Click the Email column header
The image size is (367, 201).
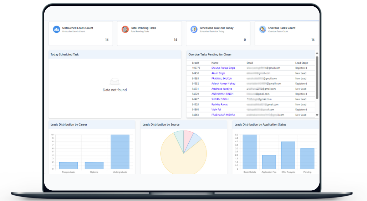(x=250, y=63)
